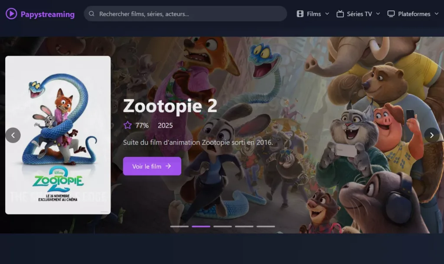Click the search magnifier icon
444x264 pixels.
[x=91, y=14]
